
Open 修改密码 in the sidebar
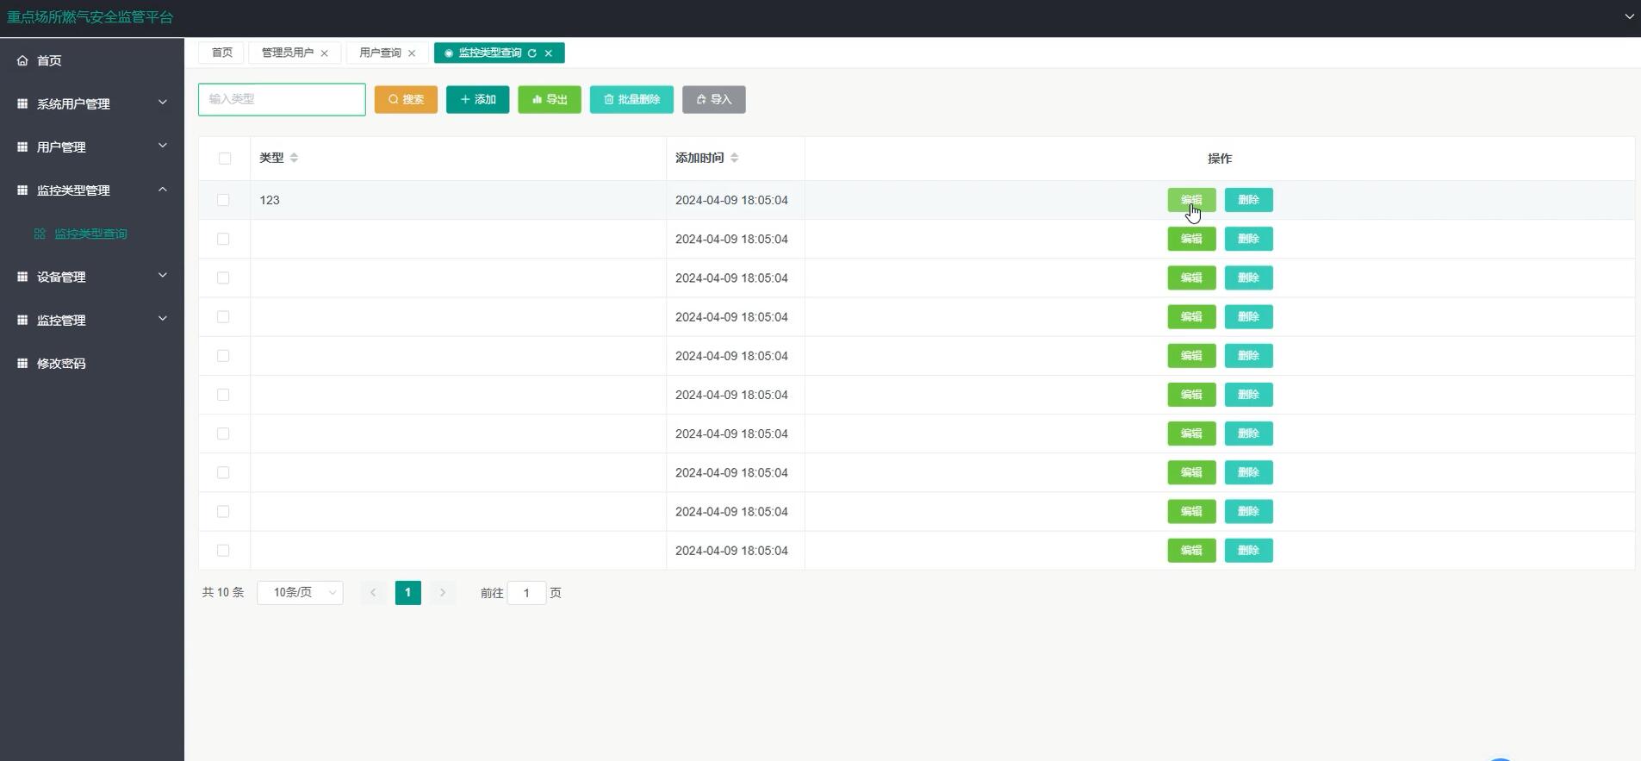pyautogui.click(x=92, y=363)
